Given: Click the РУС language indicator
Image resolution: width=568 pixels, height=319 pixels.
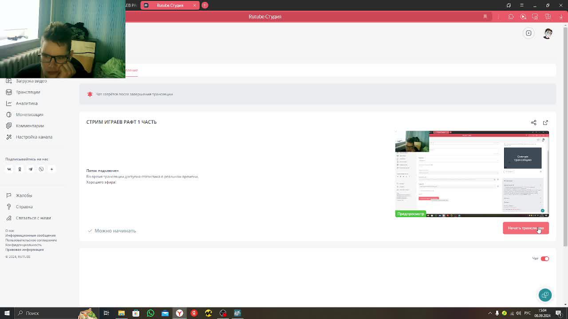Looking at the screenshot, I should pos(527,313).
